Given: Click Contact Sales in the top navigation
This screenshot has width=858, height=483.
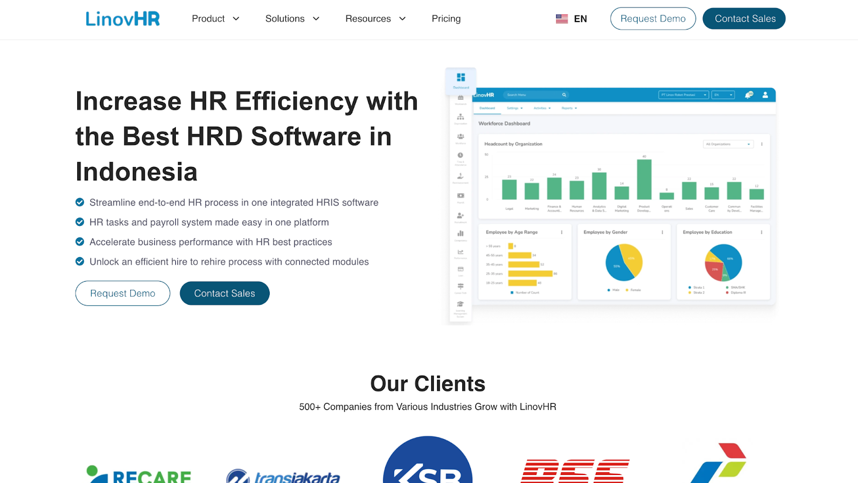Looking at the screenshot, I should [744, 19].
